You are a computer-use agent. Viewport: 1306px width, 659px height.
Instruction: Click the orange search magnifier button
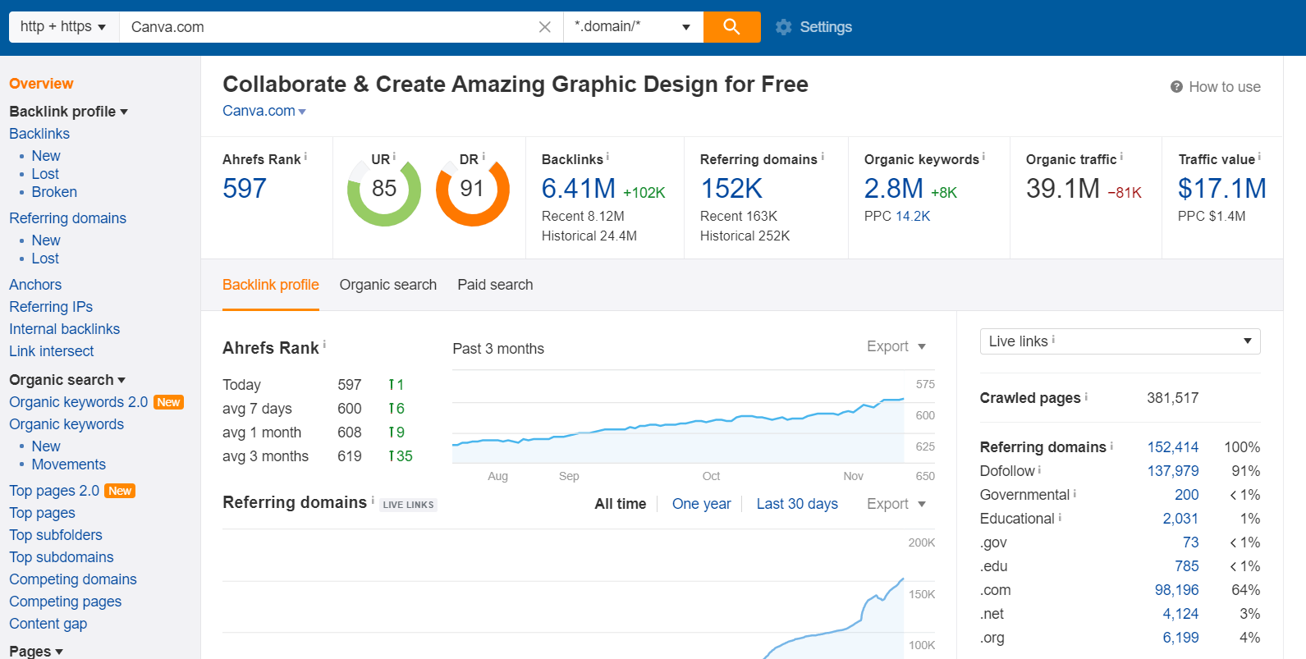pos(731,27)
